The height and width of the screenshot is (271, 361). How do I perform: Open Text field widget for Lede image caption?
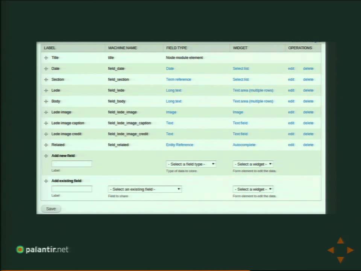(x=240, y=123)
